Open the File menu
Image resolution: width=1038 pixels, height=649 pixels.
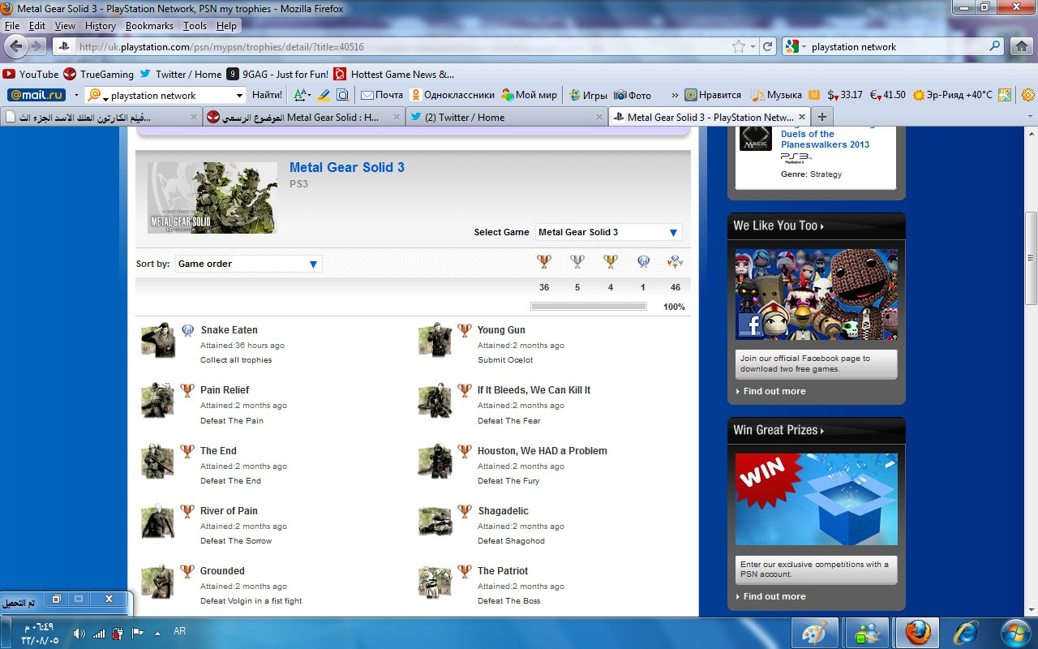click(x=12, y=26)
